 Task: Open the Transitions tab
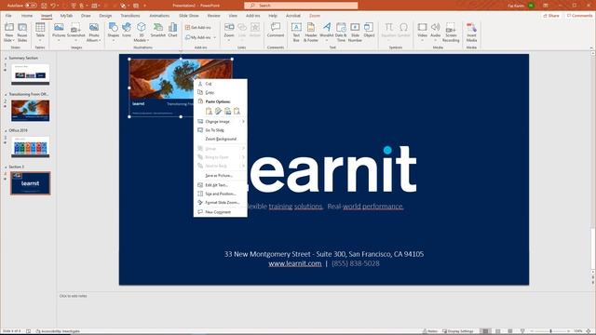[130, 16]
